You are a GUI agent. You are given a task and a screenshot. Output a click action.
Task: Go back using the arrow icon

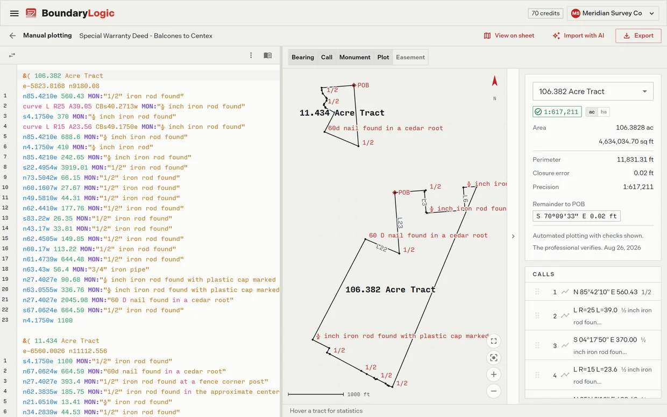tap(12, 36)
